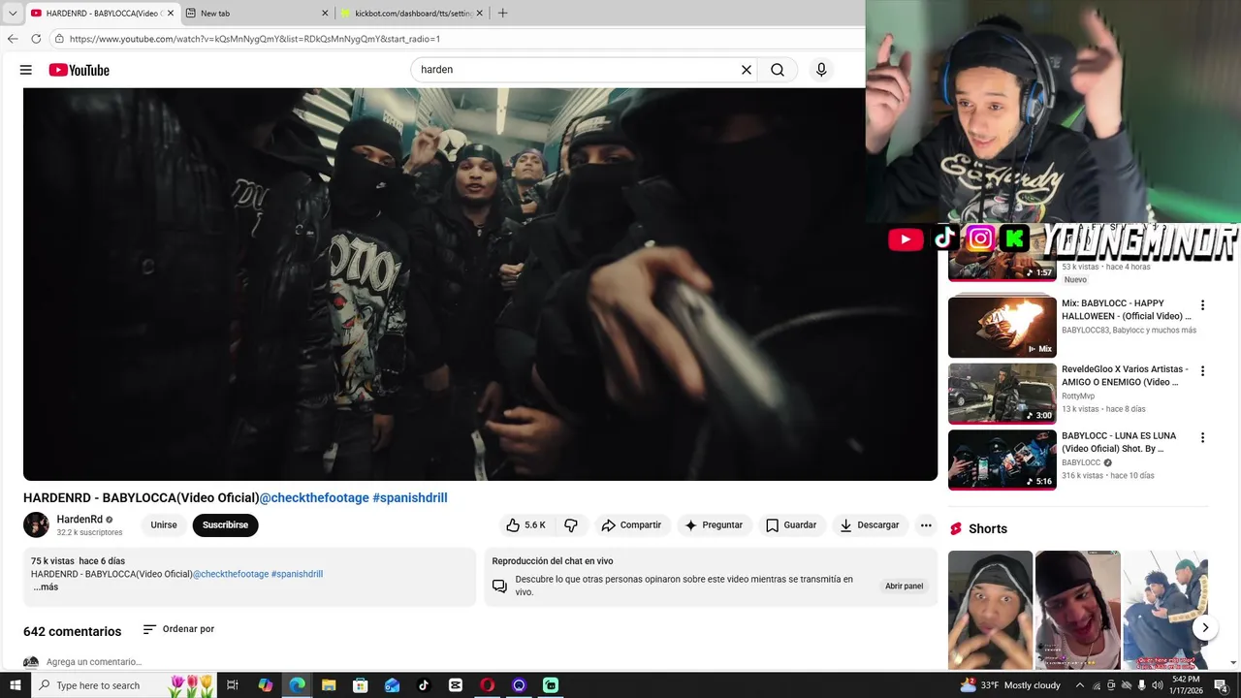
Task: Clear the search box with the X icon
Action: 747,70
